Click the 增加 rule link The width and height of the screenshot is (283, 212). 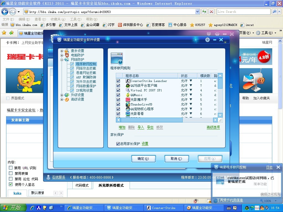pos(122,127)
